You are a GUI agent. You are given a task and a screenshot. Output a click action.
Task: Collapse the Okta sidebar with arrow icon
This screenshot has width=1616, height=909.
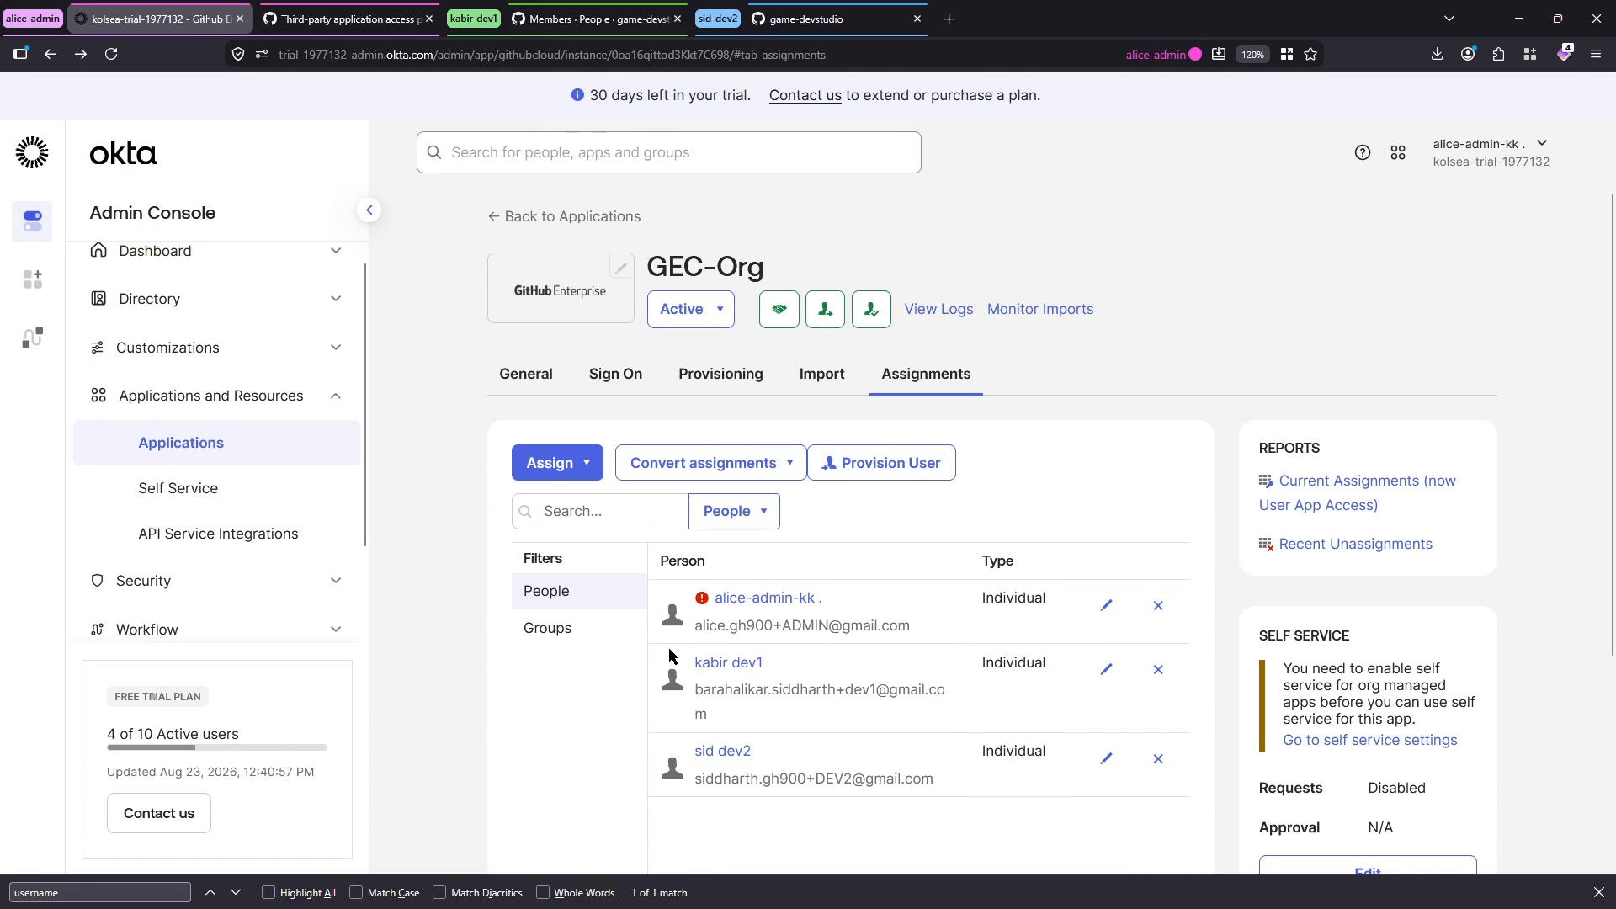pyautogui.click(x=369, y=210)
